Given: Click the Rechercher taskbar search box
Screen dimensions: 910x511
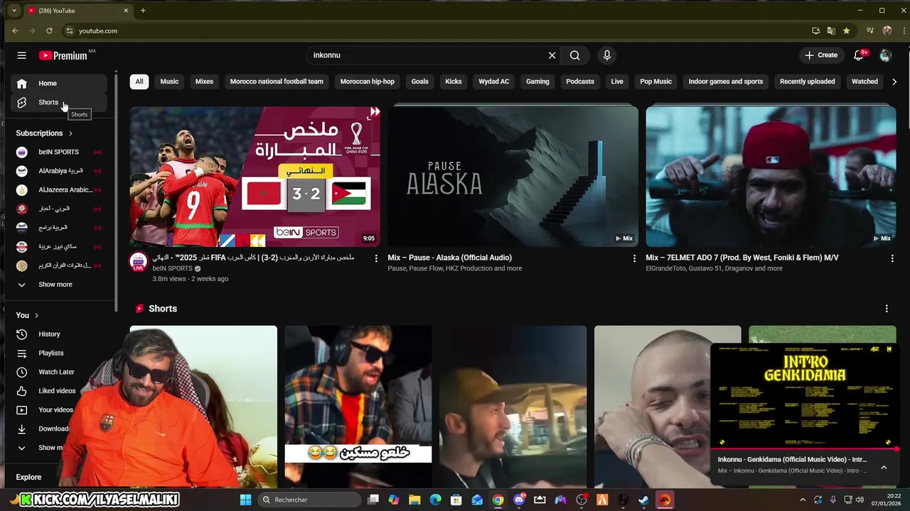Looking at the screenshot, I should (x=309, y=500).
